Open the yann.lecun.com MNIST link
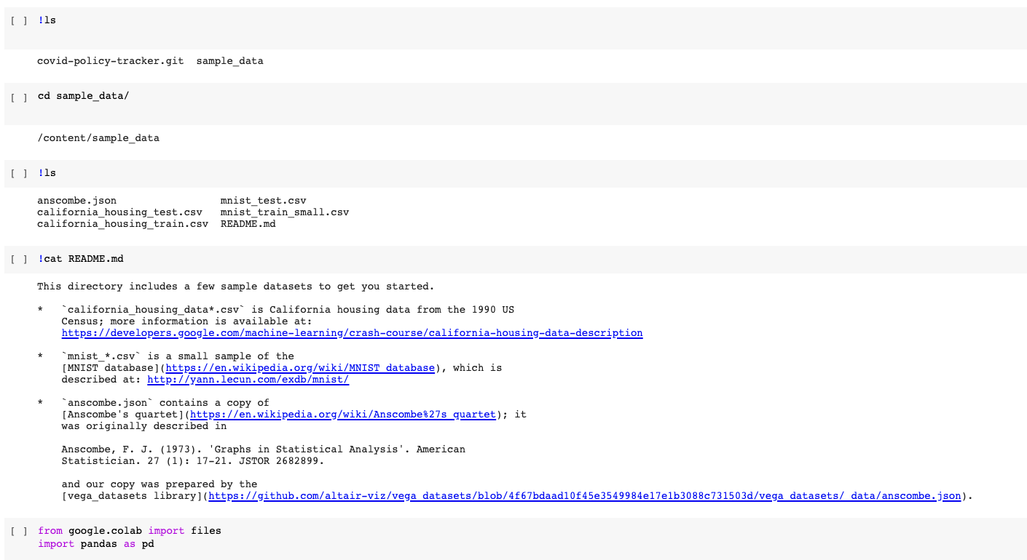Screen dimensions: 1027x560 tap(248, 380)
